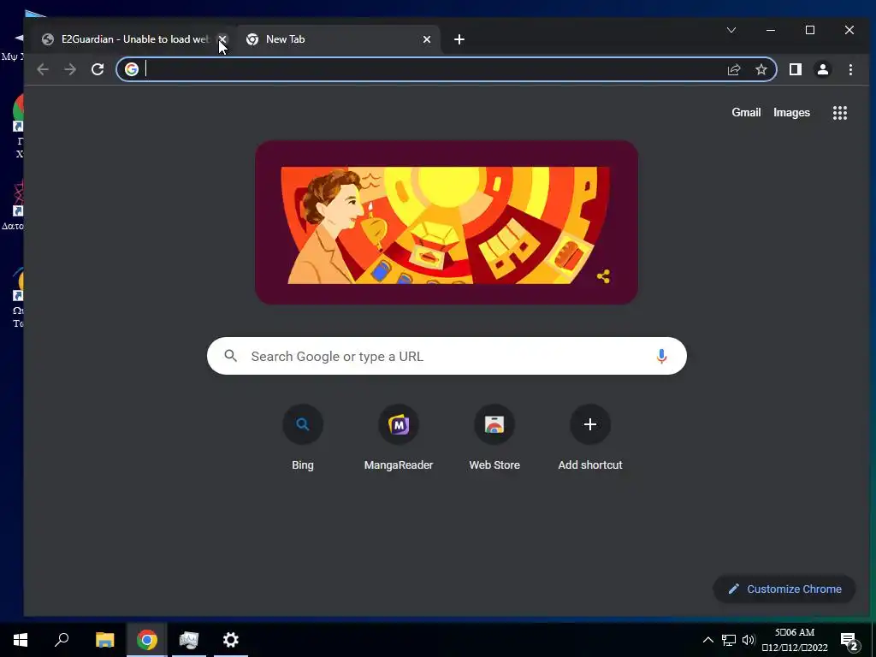876x657 pixels.
Task: Start voice search with microphone
Action: click(x=661, y=356)
